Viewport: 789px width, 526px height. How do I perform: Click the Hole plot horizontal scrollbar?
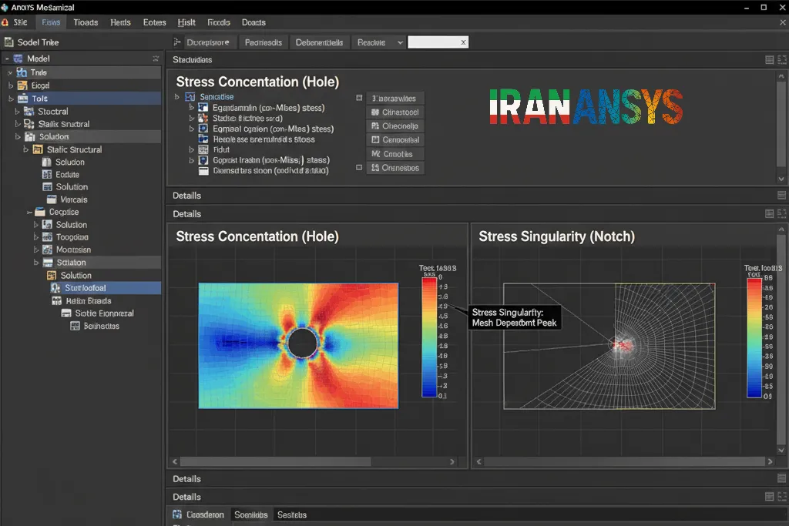coord(275,461)
